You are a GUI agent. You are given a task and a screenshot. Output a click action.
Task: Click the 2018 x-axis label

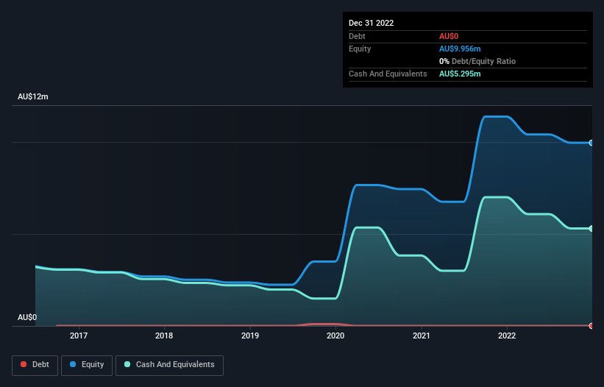tap(164, 335)
